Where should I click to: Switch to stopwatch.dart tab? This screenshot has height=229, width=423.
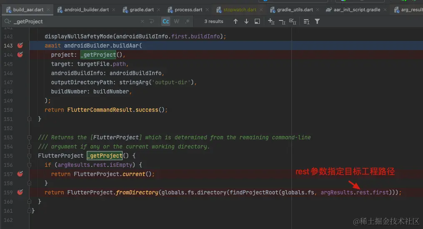pyautogui.click(x=239, y=10)
